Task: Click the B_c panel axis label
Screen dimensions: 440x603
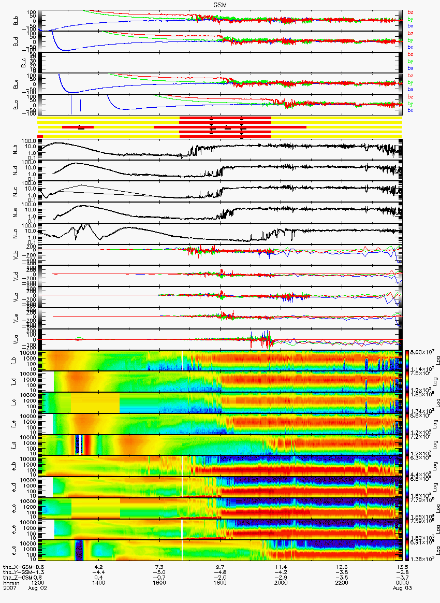Action: coord(23,63)
